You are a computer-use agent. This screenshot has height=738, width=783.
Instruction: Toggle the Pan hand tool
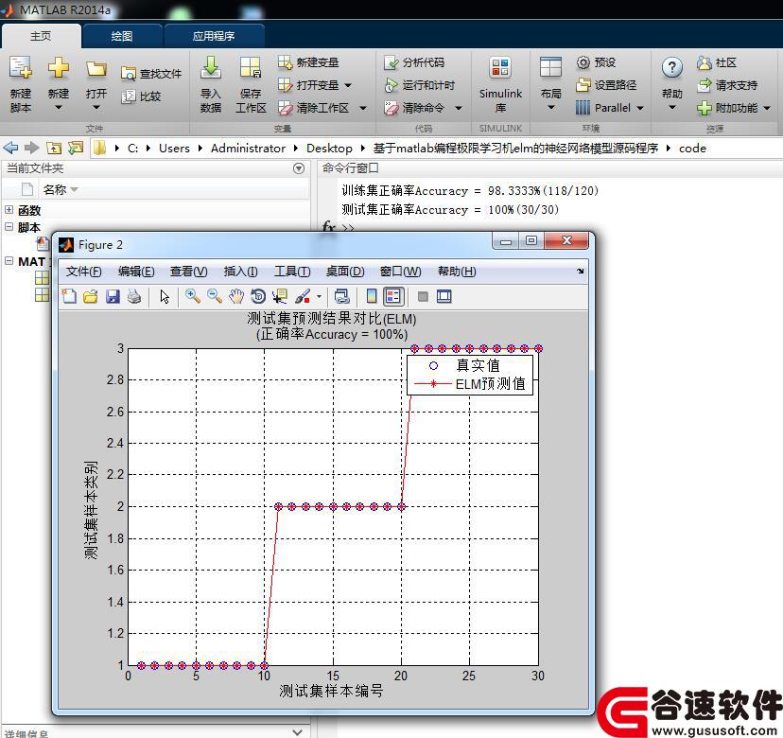point(236,296)
